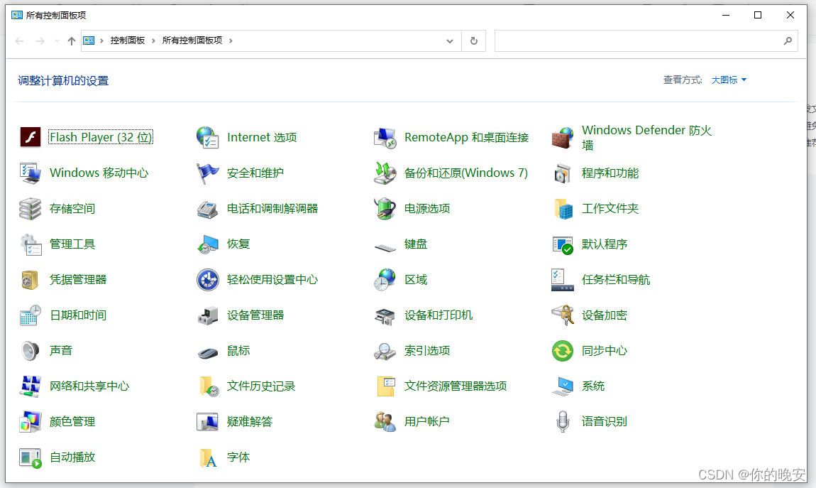Expand chevron after 控制面板 breadcrumb

point(153,40)
